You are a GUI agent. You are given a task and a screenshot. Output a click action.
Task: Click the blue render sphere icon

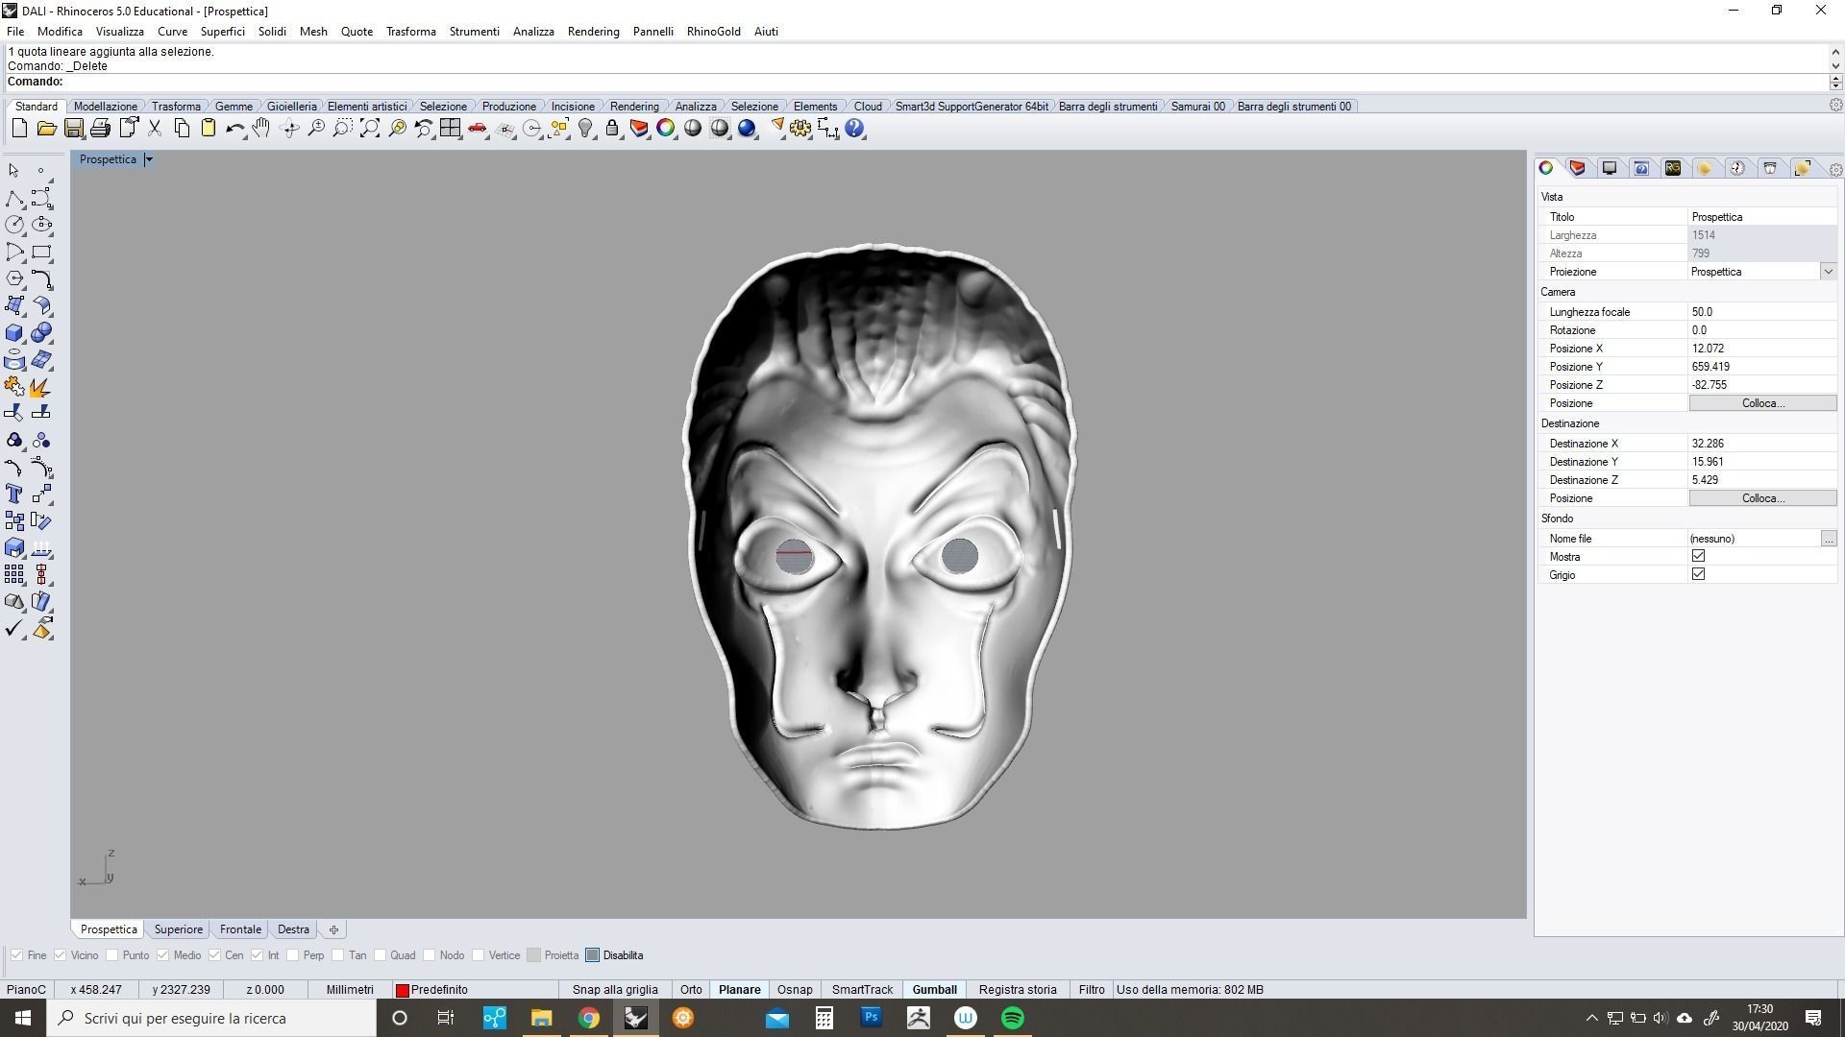click(x=747, y=129)
